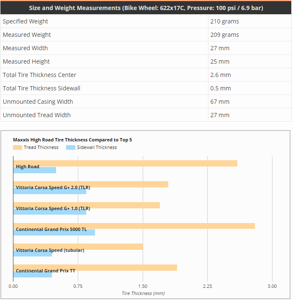
Task: Click the '210 grams' value cell
Action: (x=250, y=21)
